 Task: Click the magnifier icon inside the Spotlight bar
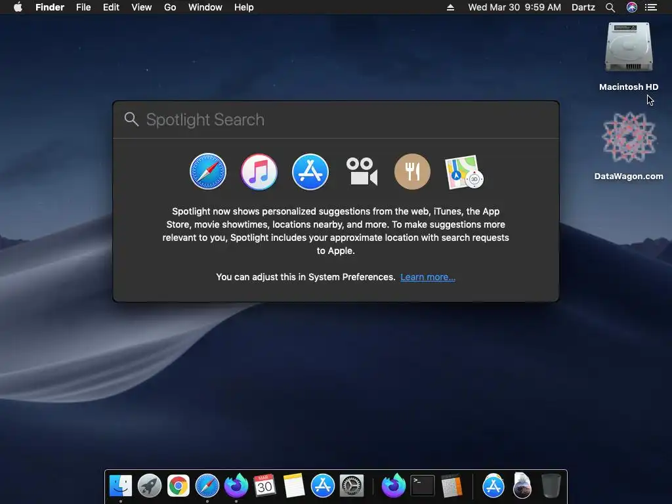coord(131,119)
